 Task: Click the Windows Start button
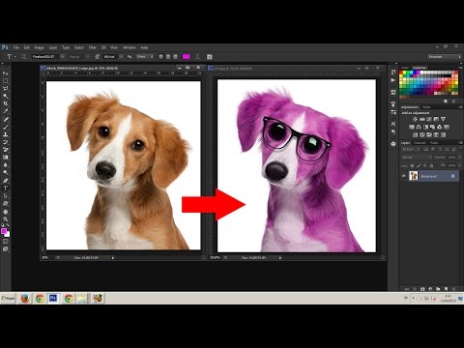8,299
